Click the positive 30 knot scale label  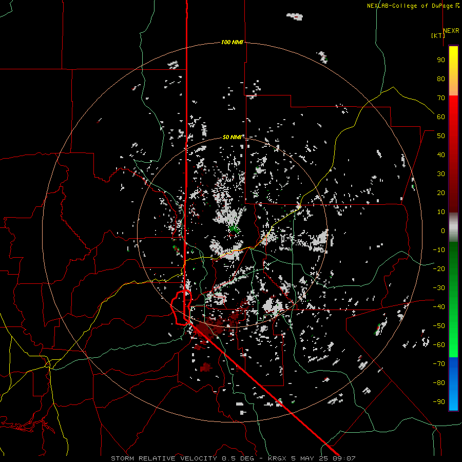[441, 174]
